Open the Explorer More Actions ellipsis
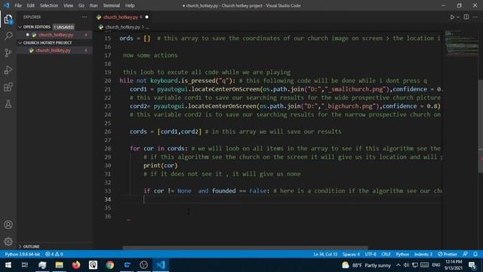 (85, 17)
